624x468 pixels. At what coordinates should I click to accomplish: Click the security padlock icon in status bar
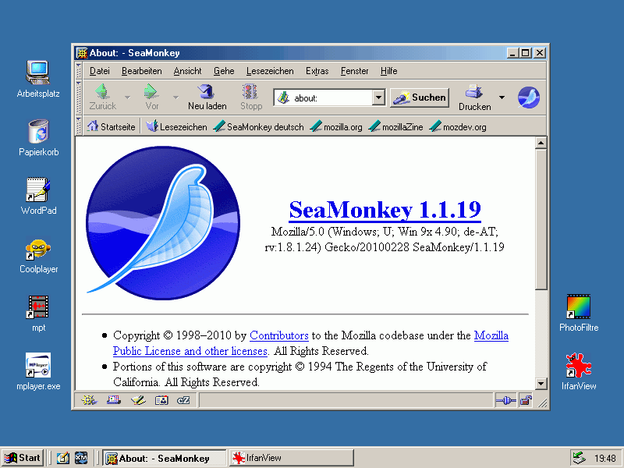tap(526, 401)
